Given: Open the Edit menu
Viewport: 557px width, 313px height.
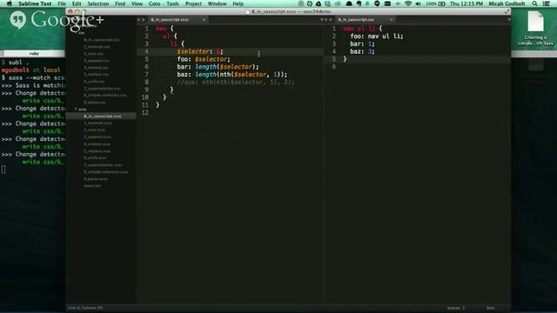Looking at the screenshot, I should coord(77,3).
